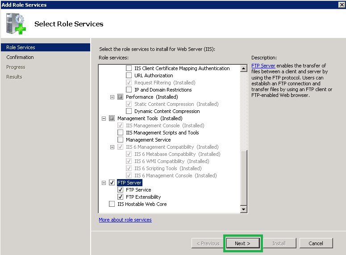
Task: Toggle the Performance group checkbox
Action: tap(120, 97)
